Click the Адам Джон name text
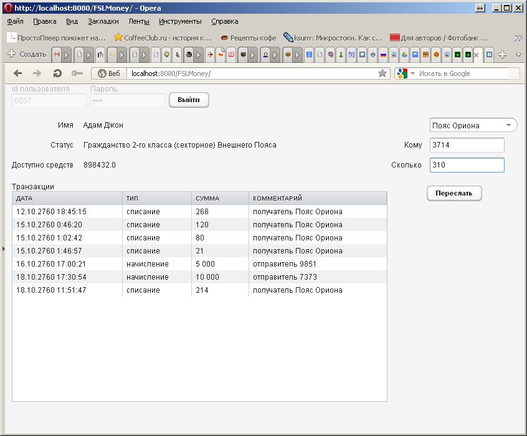Screen dimensions: 527x436 [103, 125]
